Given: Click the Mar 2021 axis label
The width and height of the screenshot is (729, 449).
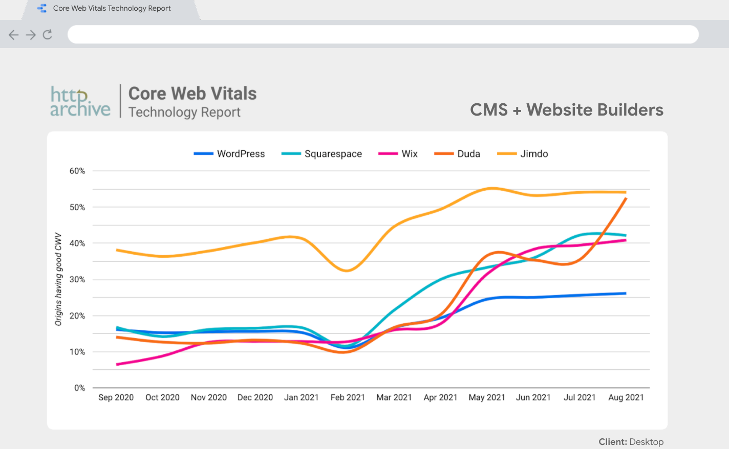Looking at the screenshot, I should [x=394, y=397].
